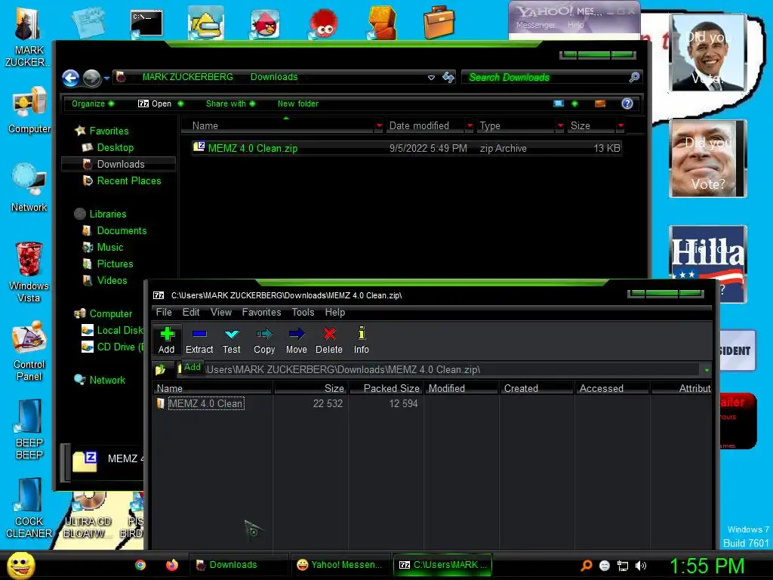The width and height of the screenshot is (773, 580).
Task: Switch to Downloads taskbar button
Action: (x=238, y=565)
